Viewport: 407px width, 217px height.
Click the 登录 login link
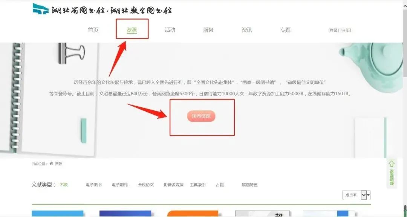334,31
